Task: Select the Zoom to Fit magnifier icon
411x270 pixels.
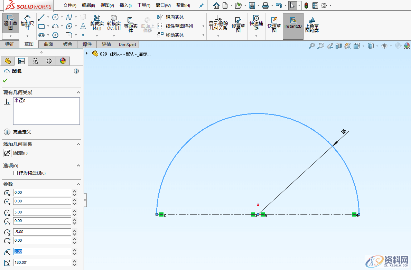Action: point(312,46)
